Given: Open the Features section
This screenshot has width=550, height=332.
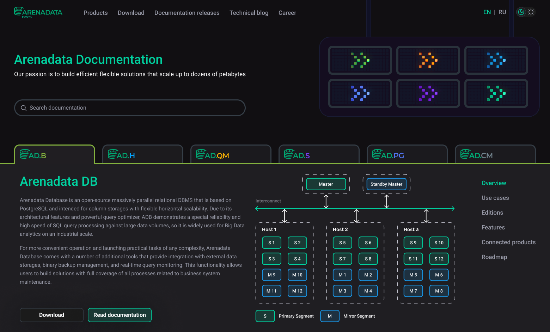Looking at the screenshot, I should pos(493,227).
